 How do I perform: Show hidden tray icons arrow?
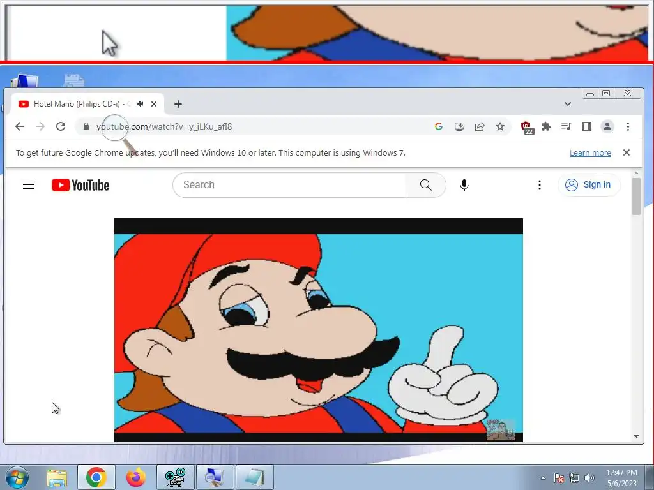543,478
